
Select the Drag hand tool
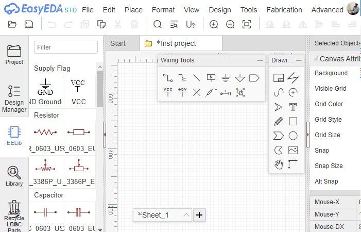[279, 164]
